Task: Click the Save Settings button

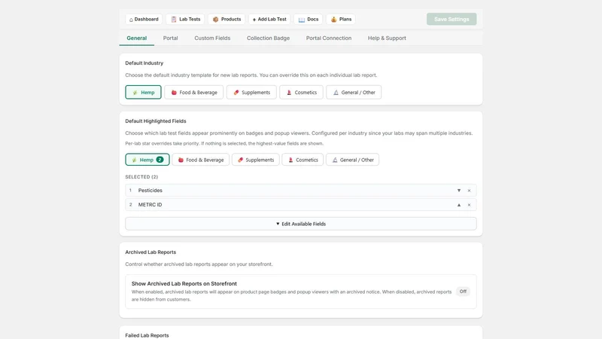Action: [x=451, y=20]
